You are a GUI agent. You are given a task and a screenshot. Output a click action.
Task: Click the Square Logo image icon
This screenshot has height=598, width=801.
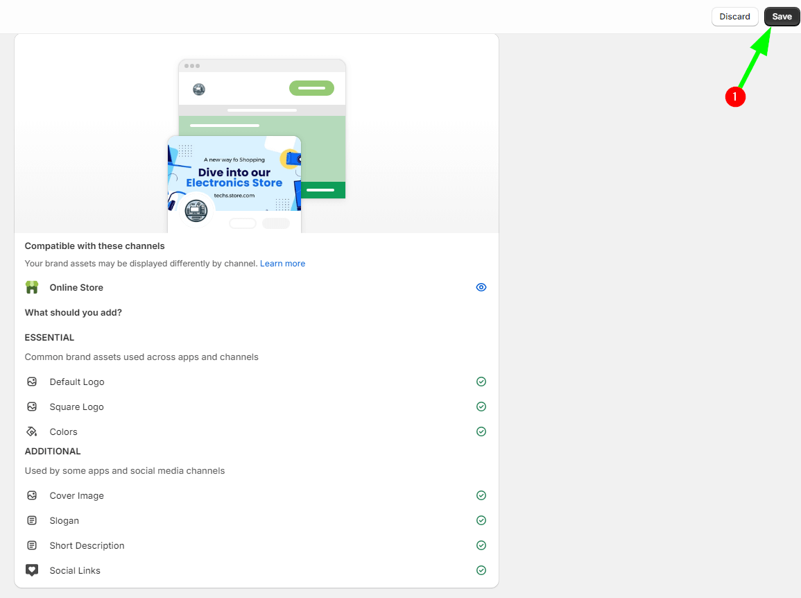32,407
